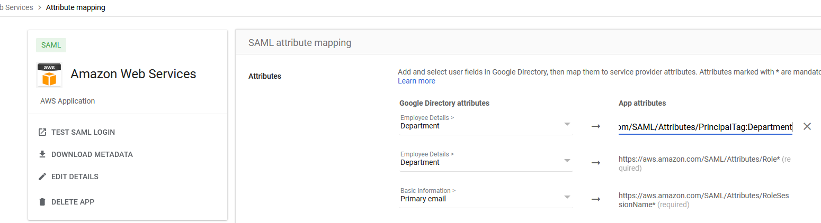This screenshot has height=223, width=821.
Task: Click the Attributes section label
Action: (x=265, y=76)
